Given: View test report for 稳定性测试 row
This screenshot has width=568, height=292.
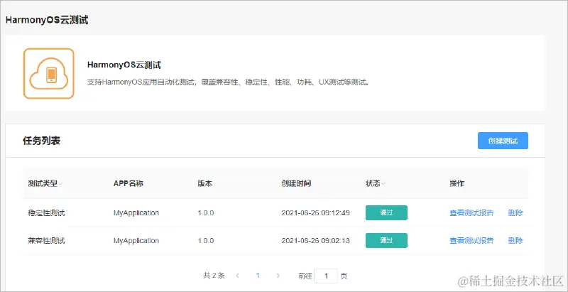Looking at the screenshot, I should coord(471,212).
